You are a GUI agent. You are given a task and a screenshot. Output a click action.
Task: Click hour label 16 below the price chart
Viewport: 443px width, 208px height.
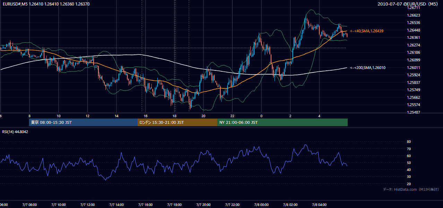pos(146,116)
